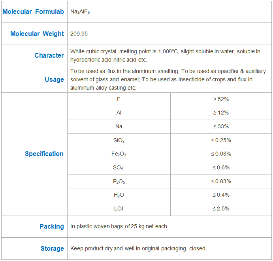Click the Usage row label

point(54,79)
